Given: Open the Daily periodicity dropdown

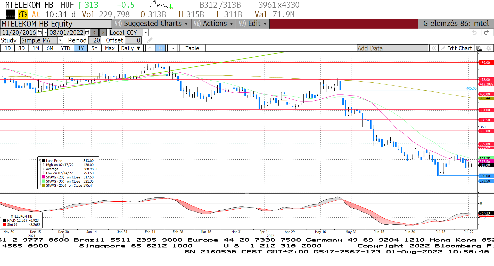Looking at the screenshot, I should (131, 48).
